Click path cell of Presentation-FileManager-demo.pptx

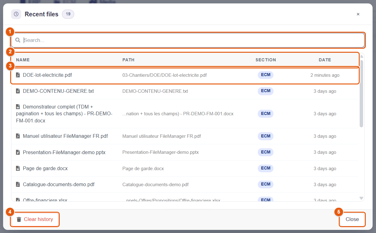(x=160, y=152)
